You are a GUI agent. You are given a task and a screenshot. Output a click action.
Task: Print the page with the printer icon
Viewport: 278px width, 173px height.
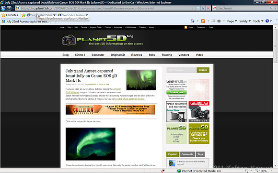(219, 21)
